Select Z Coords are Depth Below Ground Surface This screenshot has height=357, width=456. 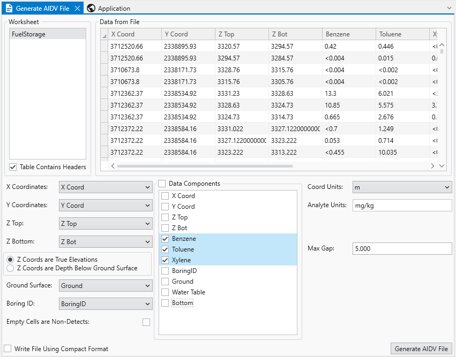tap(10, 268)
